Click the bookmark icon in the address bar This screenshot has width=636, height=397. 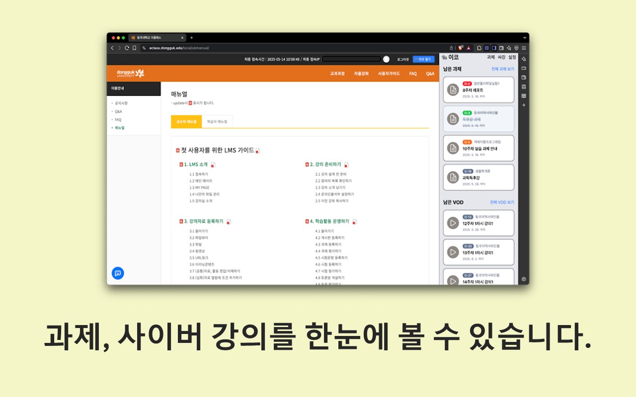click(x=135, y=48)
